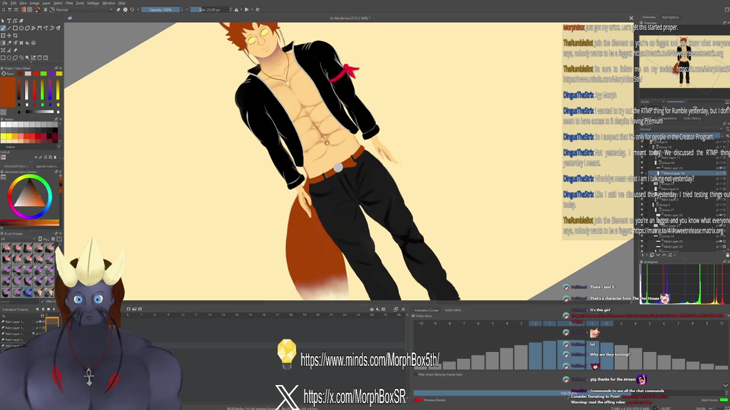Switch to Animation Curves tab
The image size is (730, 410).
(426, 310)
